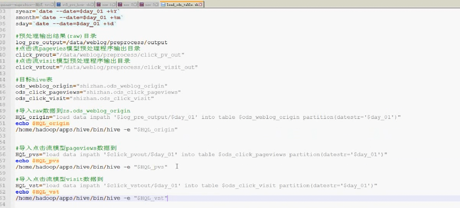Click the etl_pvs_hour.sh tab's file icon
Screen dimensions: 460x208
59,5
